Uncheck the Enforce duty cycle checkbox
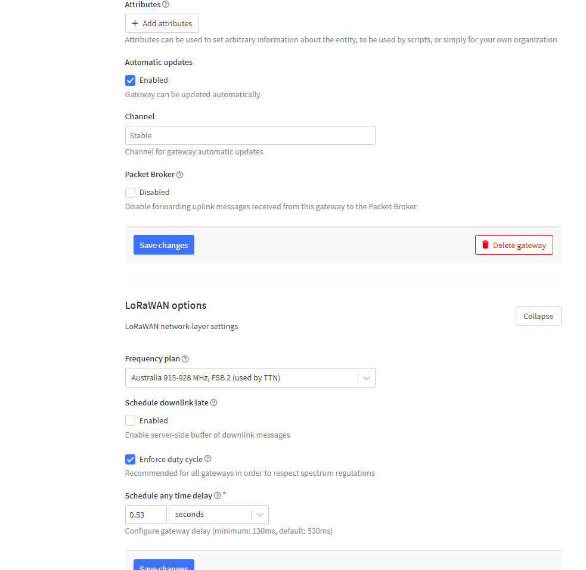The image size is (586, 570). (130, 459)
